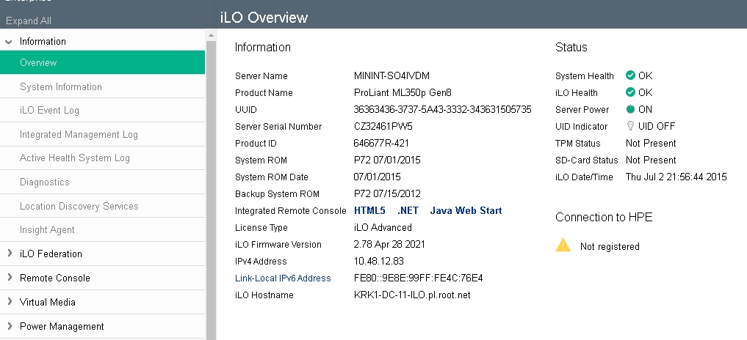Click the yellow Not registered warning icon
The width and height of the screenshot is (747, 340).
pos(563,245)
